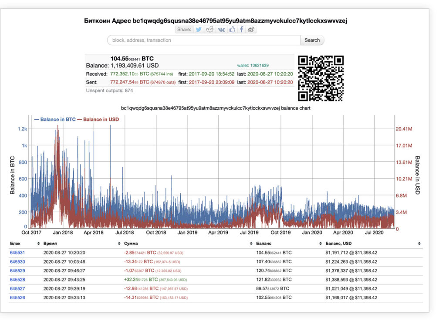Share the address on Weibo
The image size is (446, 321).
(251, 30)
